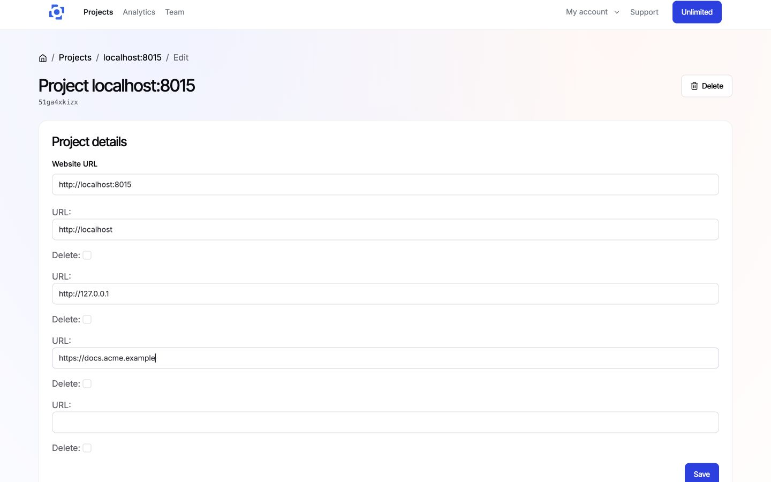This screenshot has height=482, width=771.
Task: Check Delete box for http://127.0.0.1 URL
Action: [87, 319]
